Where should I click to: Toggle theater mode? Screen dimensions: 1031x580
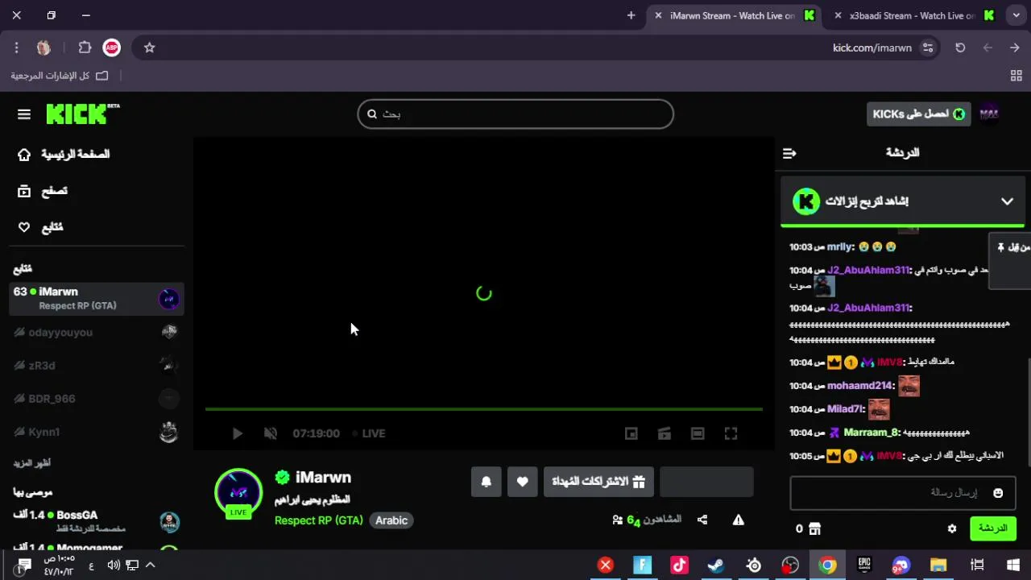coord(698,433)
